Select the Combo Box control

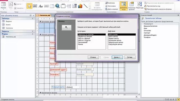74,6
